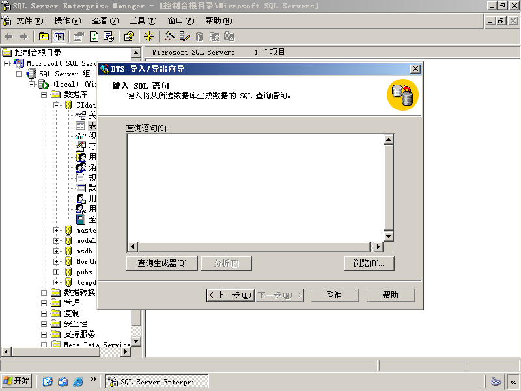The image size is (521, 391).
Task: Click the New yellow star toolbar icon
Action: (148, 36)
